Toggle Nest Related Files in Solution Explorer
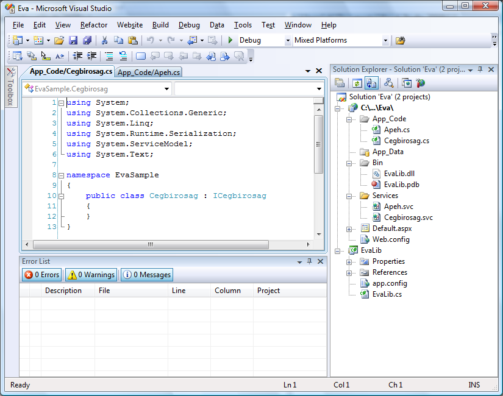Viewport: 503px width, 396px height. (x=371, y=83)
